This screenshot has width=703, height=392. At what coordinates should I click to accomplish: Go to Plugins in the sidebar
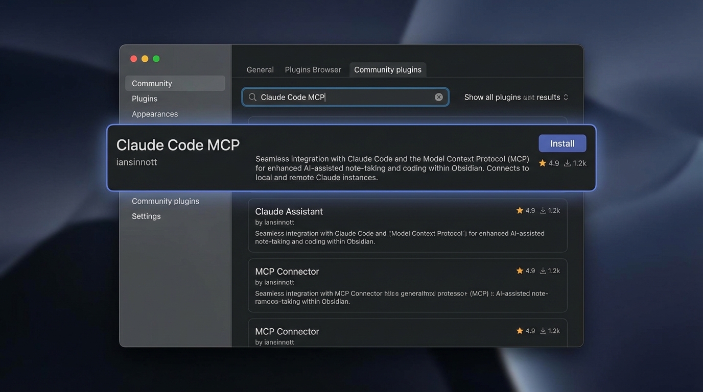[x=145, y=99]
